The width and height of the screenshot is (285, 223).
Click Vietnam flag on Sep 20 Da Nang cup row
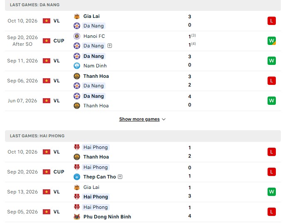47,41
